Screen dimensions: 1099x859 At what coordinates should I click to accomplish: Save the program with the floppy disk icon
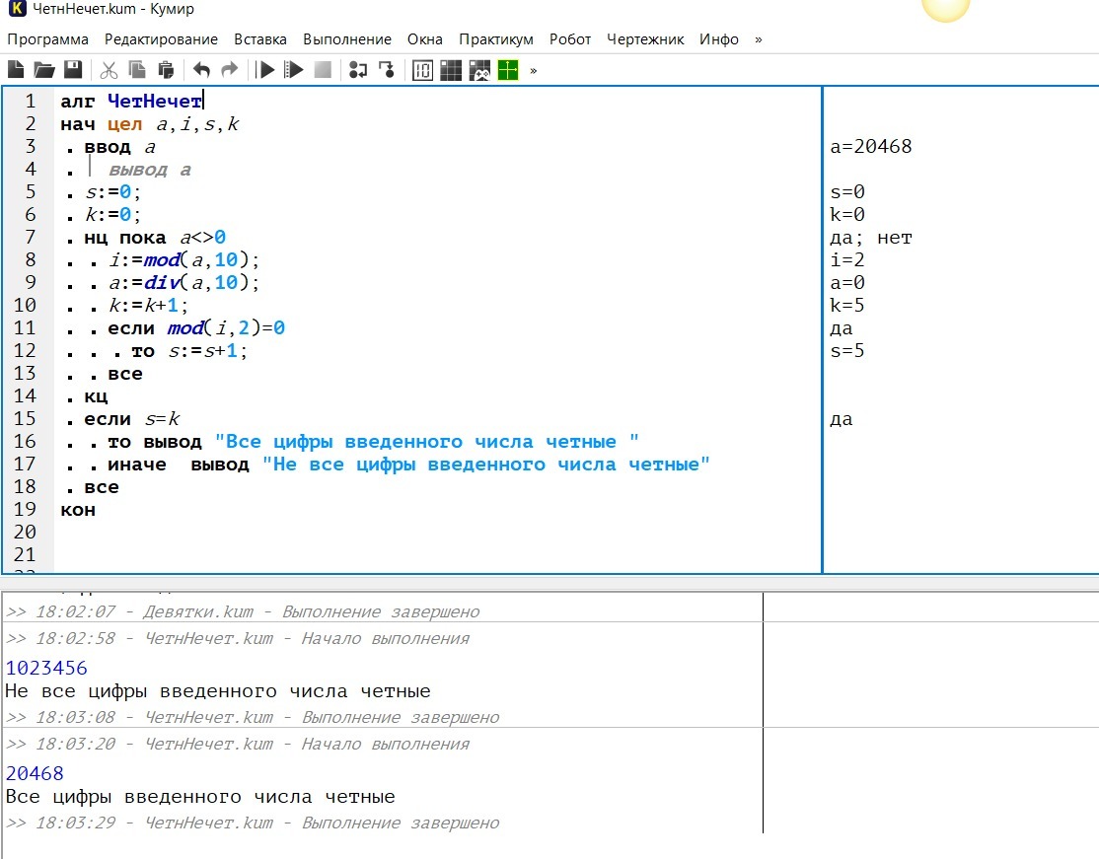tap(73, 70)
